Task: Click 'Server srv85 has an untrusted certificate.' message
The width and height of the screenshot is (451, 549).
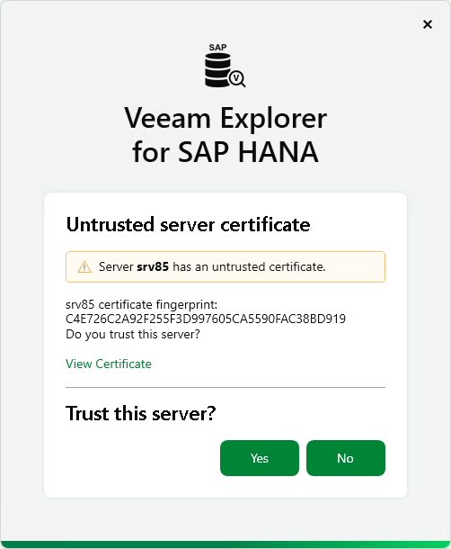Action: (x=212, y=266)
